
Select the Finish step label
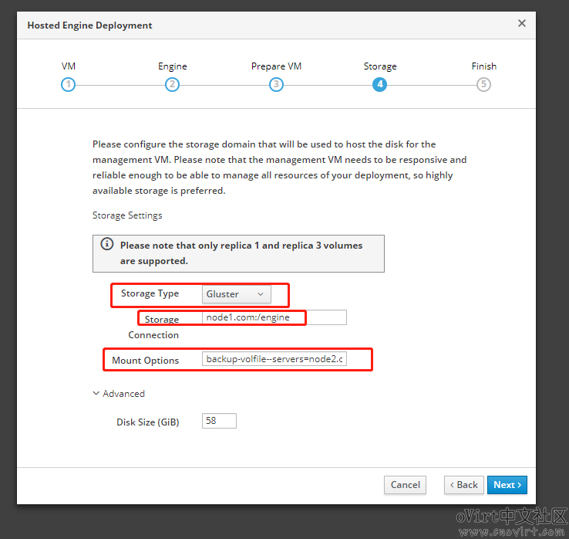tap(483, 66)
